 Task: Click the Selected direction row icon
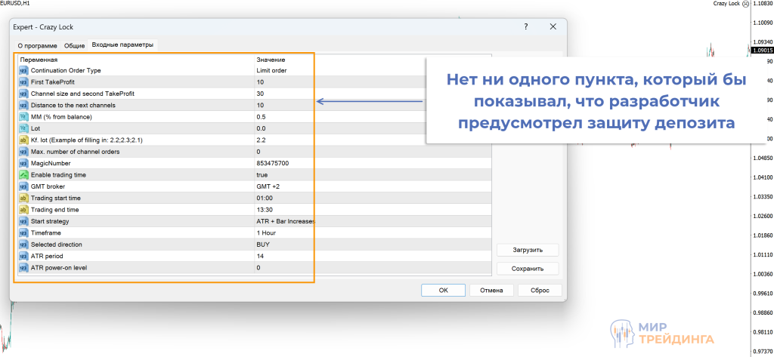click(23, 244)
